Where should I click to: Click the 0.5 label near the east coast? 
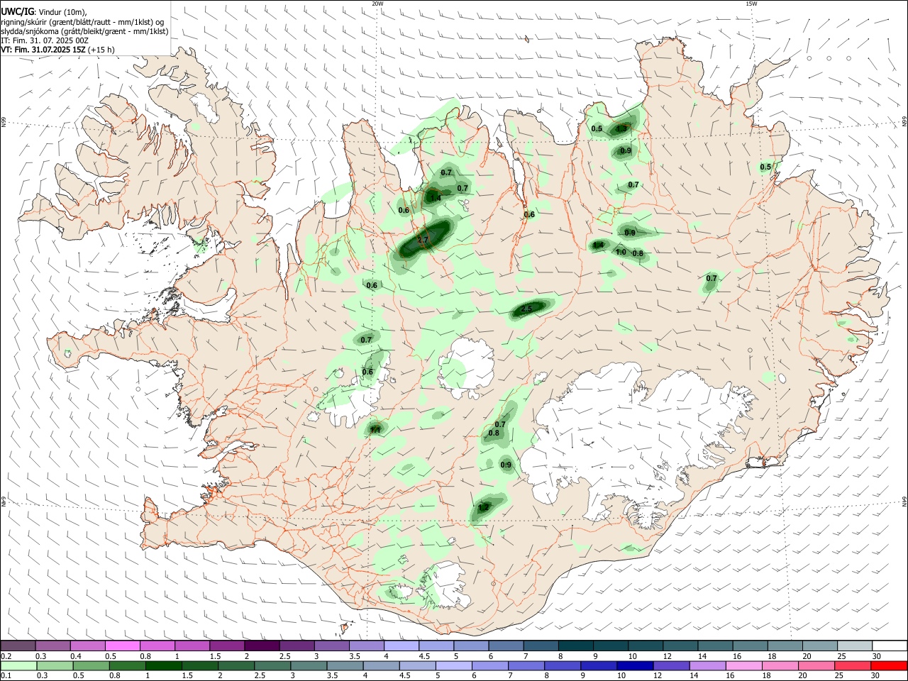point(765,167)
